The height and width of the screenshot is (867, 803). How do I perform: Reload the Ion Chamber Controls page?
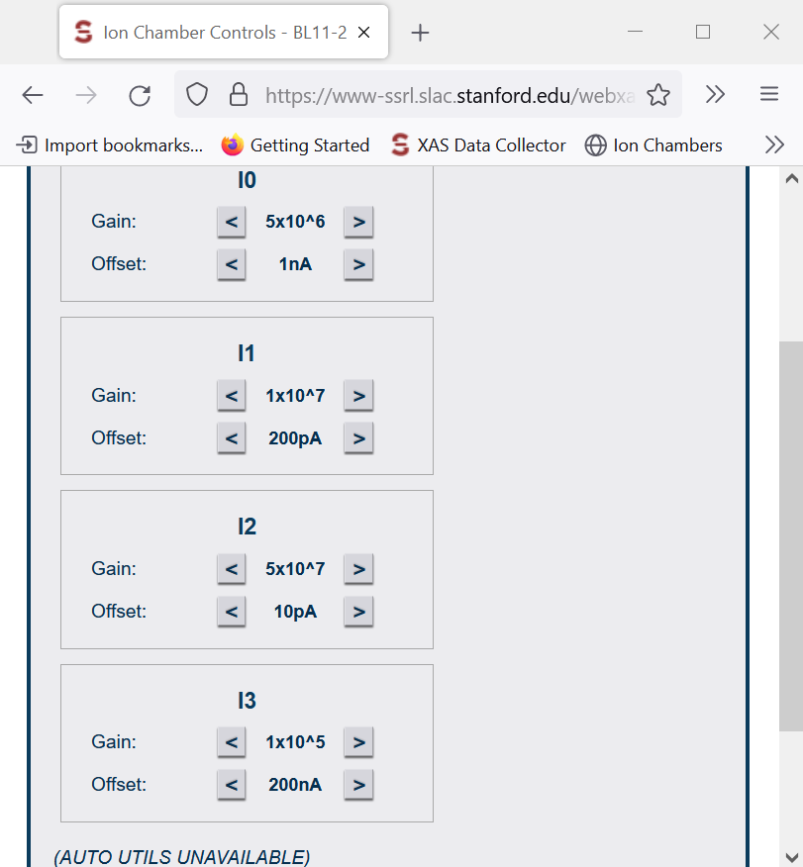[x=139, y=94]
